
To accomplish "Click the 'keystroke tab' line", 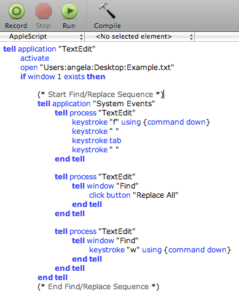I will [x=96, y=141].
